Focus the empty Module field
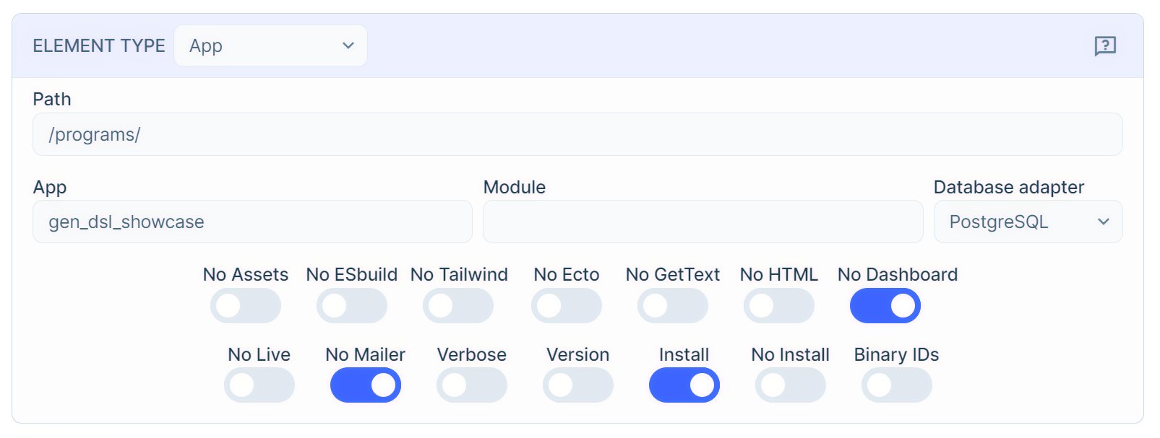 pyautogui.click(x=703, y=222)
